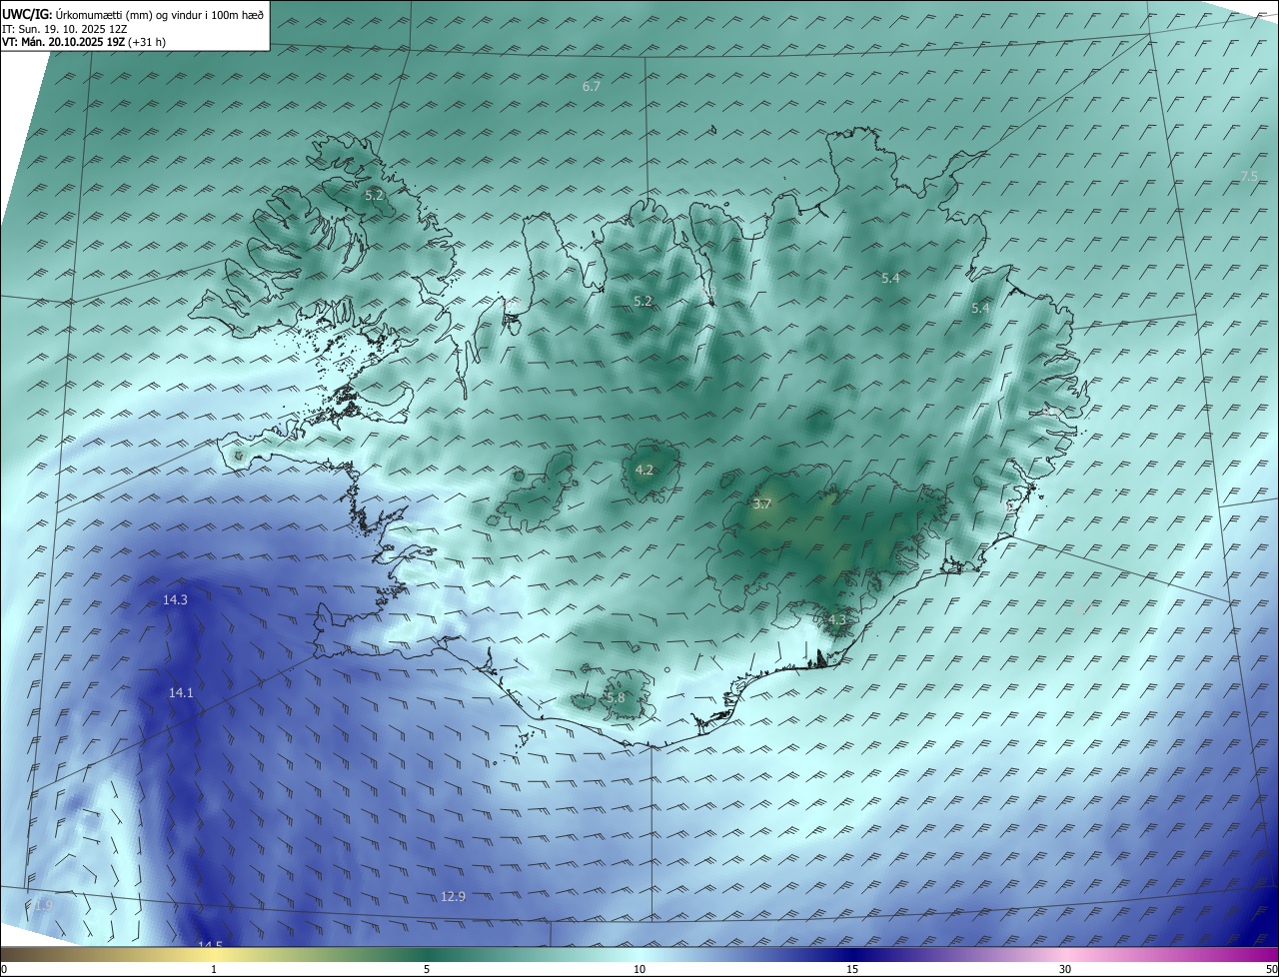
Task: Click the 50 tick on the color scale
Action: coord(1271,969)
